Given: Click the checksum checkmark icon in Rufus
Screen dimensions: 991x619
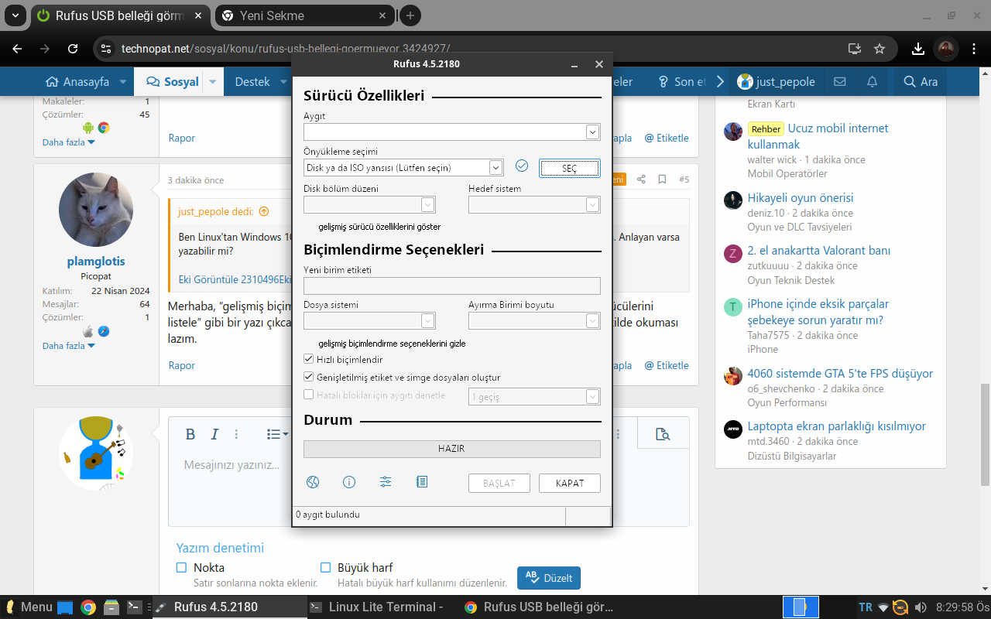Looking at the screenshot, I should (522, 166).
